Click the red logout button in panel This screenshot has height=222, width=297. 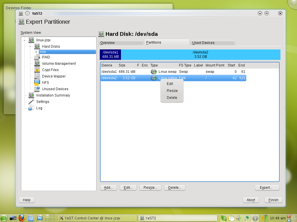click(x=289, y=216)
